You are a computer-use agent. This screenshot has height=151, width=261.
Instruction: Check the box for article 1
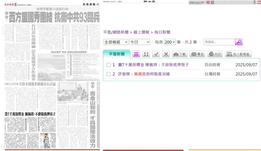point(109,65)
